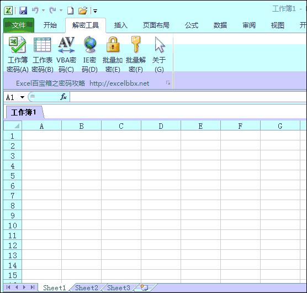Screen dimensions: 307x293
Task: Expand the redo history dropdown arrow
Action: point(61,10)
